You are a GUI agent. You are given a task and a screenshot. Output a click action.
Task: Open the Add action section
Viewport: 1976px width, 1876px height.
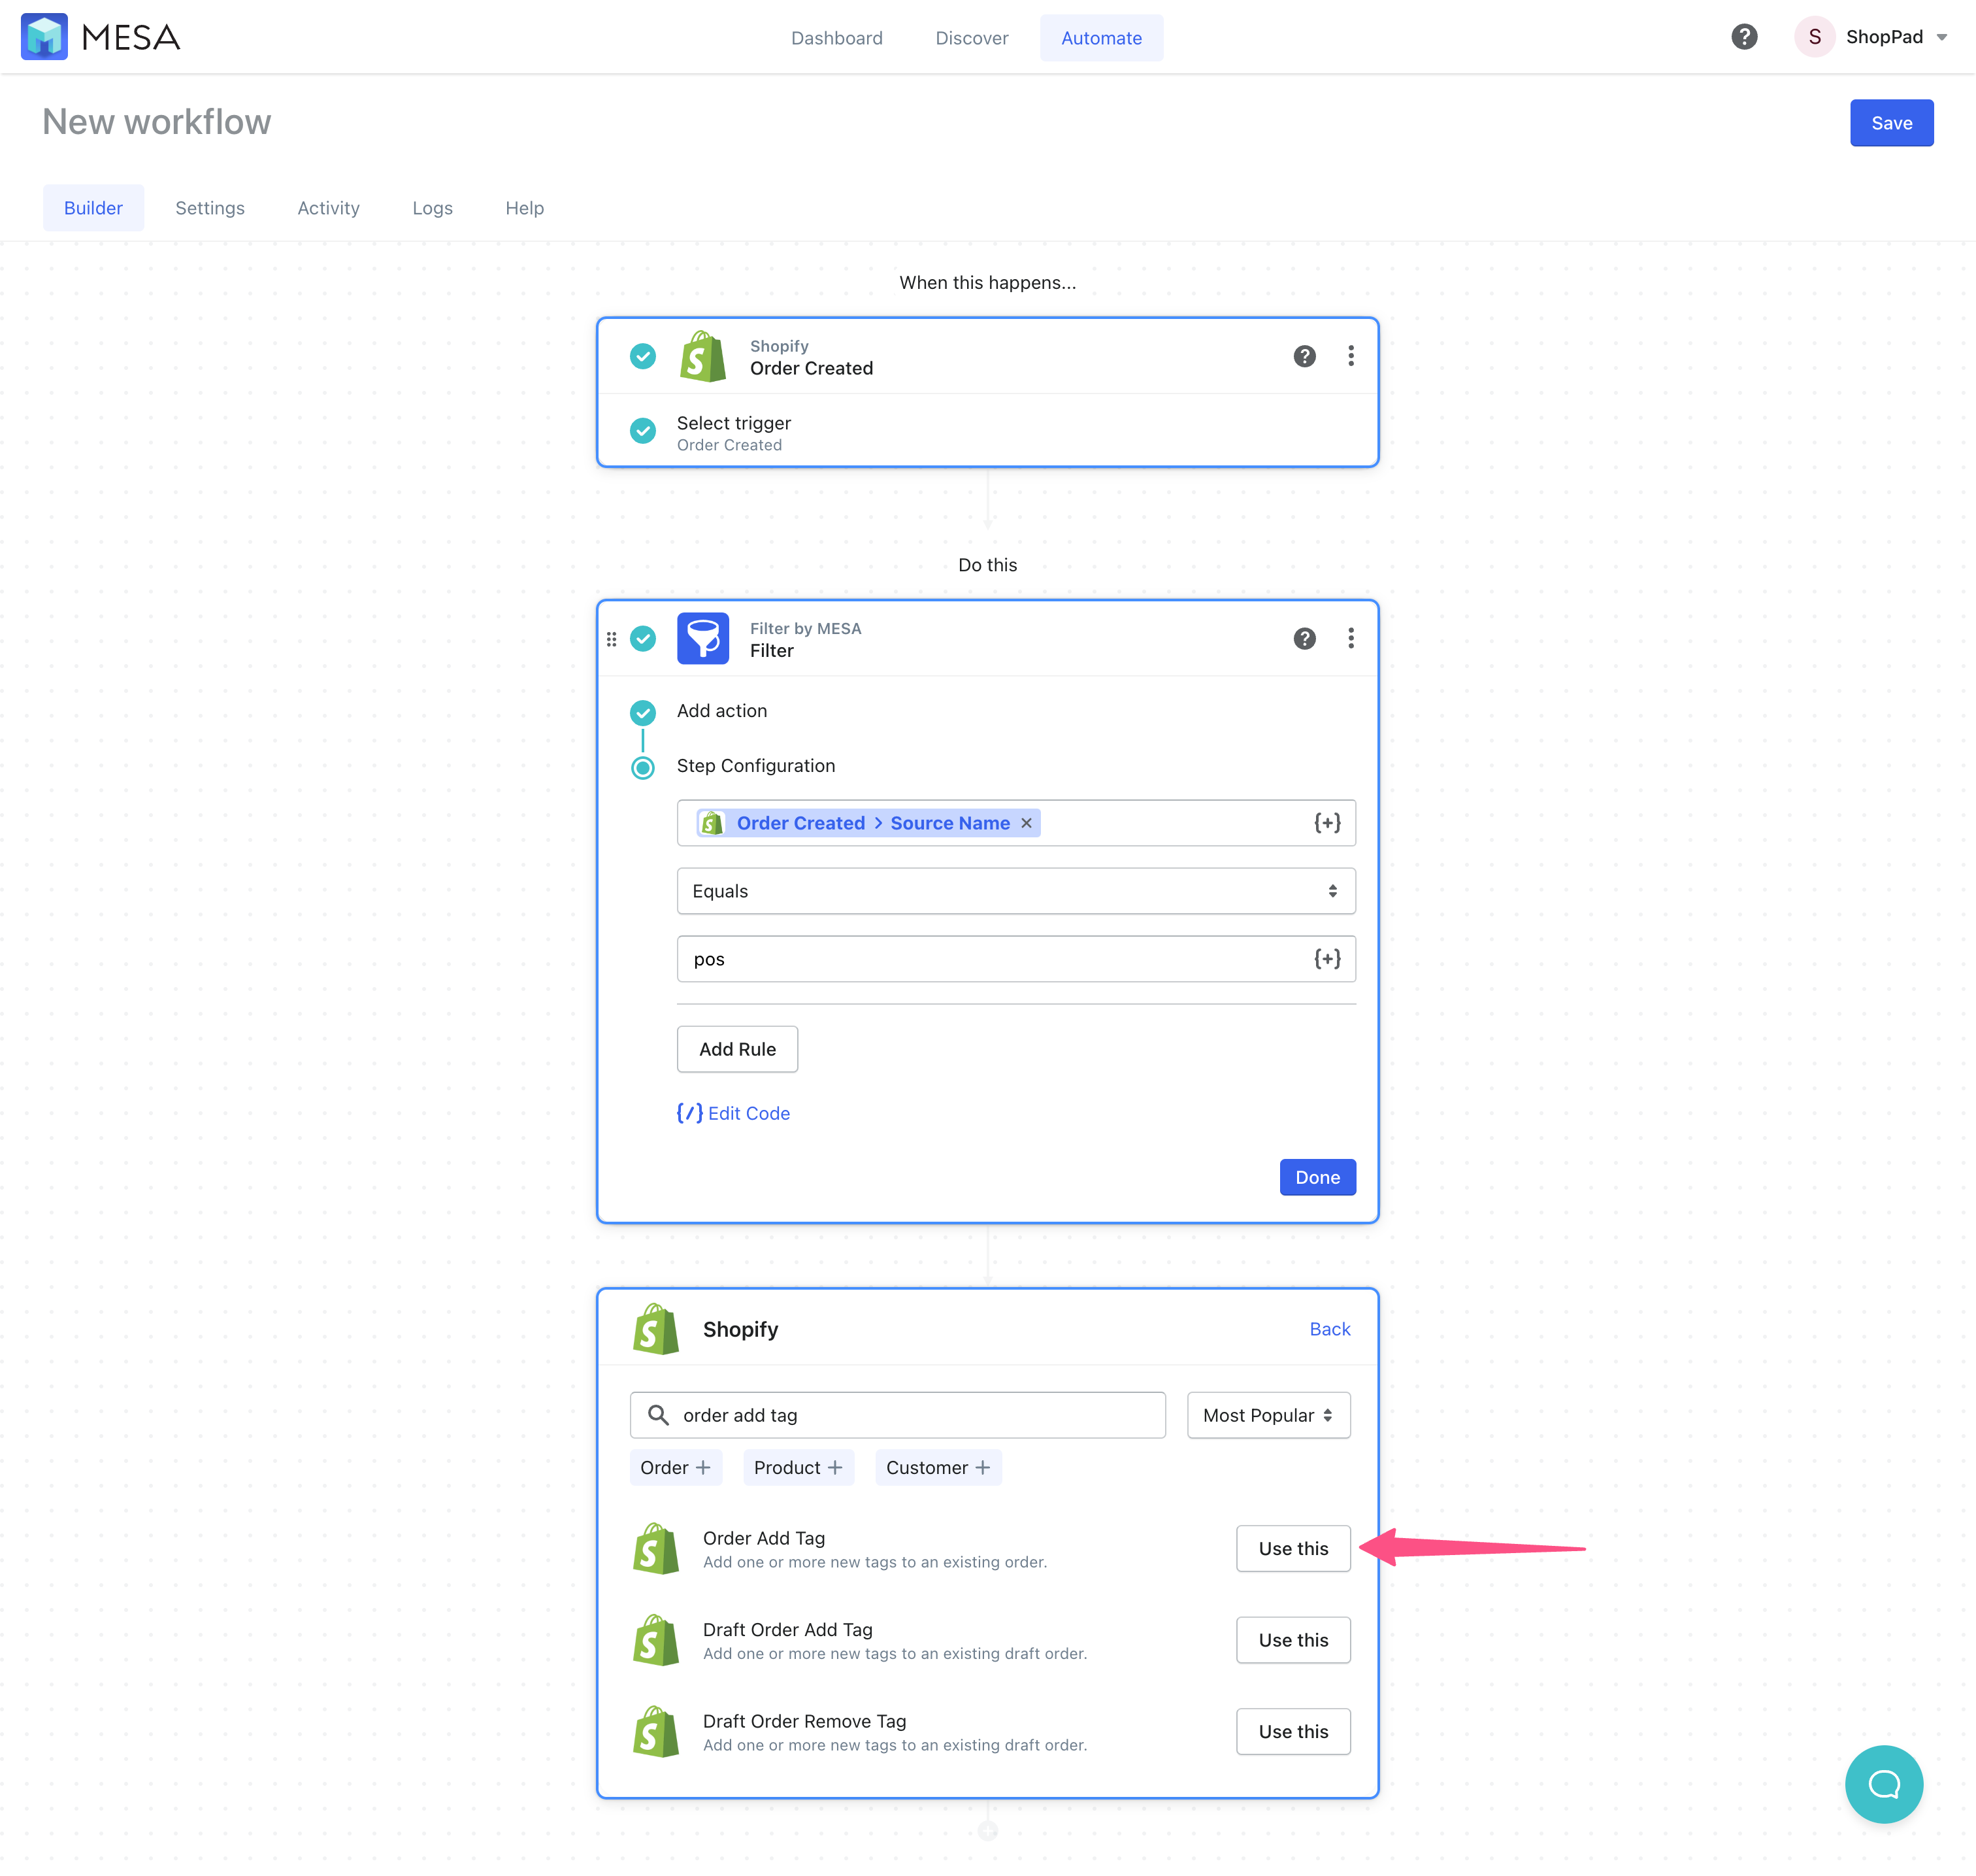point(721,711)
